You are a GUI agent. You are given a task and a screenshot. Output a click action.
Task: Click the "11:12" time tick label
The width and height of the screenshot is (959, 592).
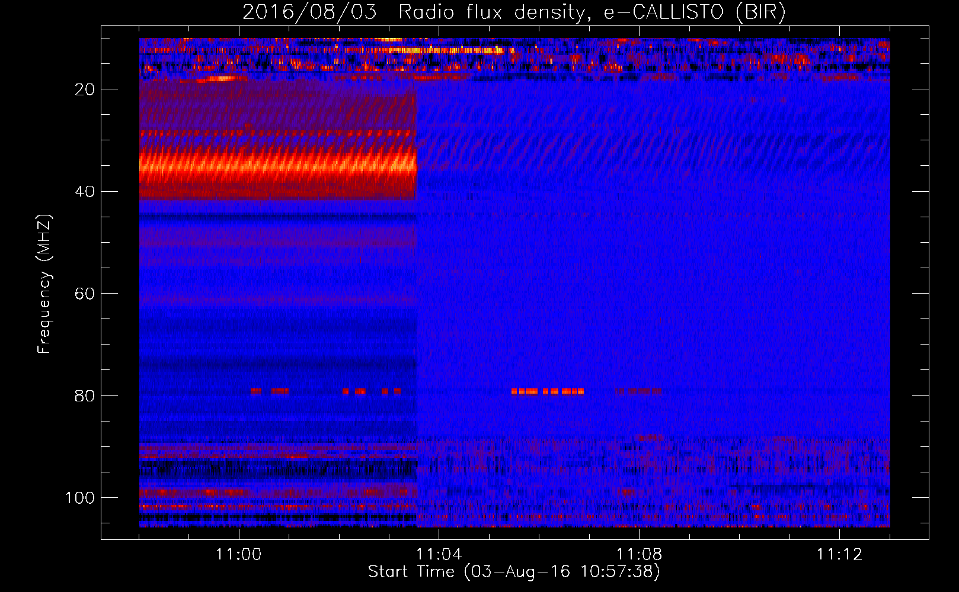pyautogui.click(x=839, y=555)
